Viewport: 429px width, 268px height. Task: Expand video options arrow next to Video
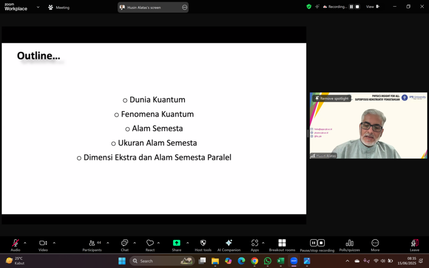point(54,243)
